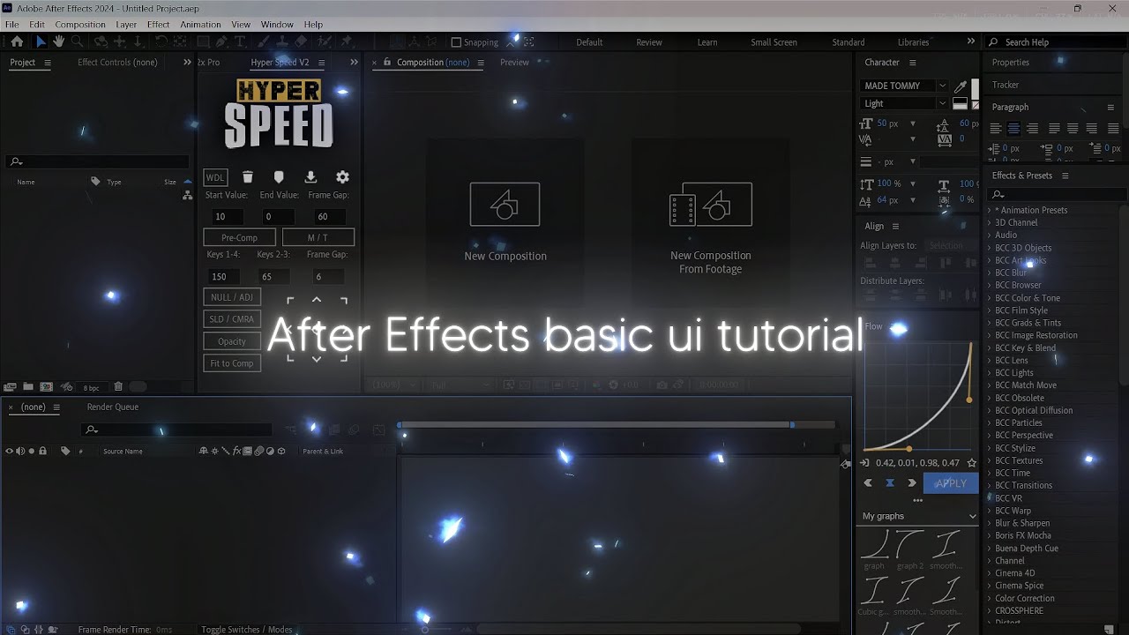The width and height of the screenshot is (1129, 635).
Task: Select the Pen tool in toolbar
Action: tap(222, 41)
